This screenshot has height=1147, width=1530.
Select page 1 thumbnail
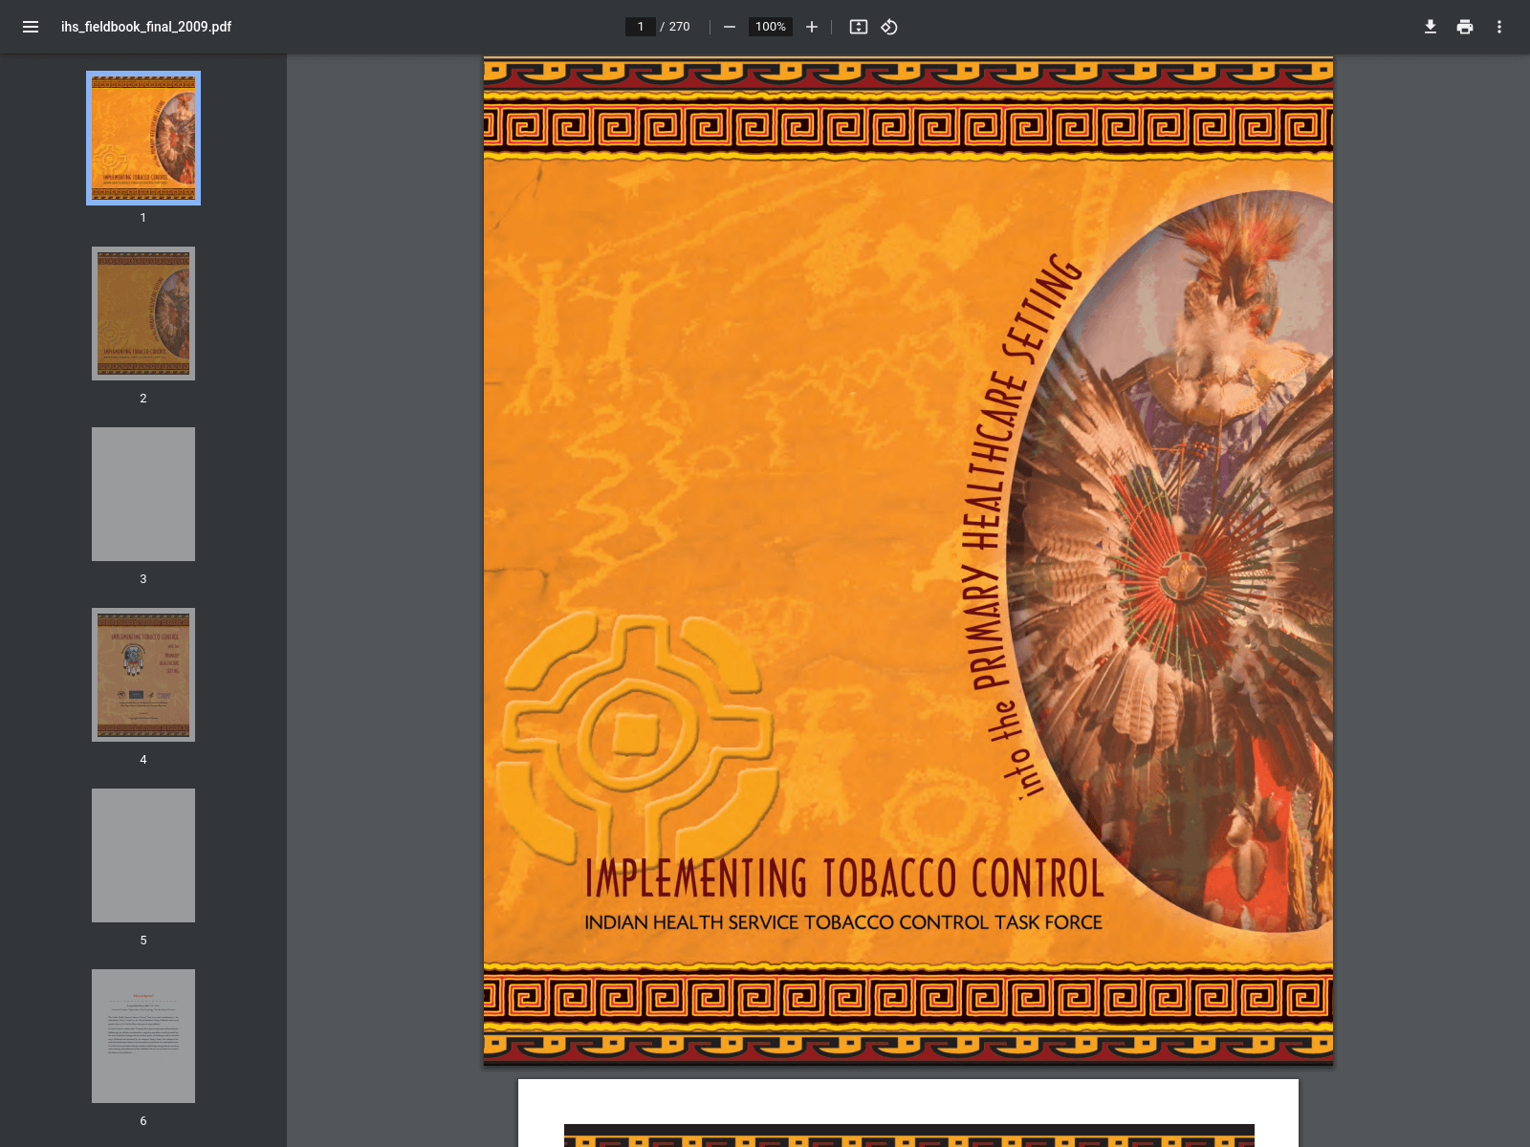tap(143, 138)
